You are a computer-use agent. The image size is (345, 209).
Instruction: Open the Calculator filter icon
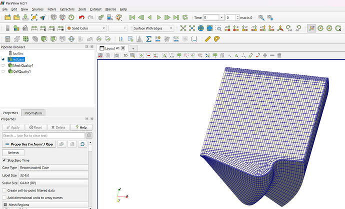pos(7,39)
